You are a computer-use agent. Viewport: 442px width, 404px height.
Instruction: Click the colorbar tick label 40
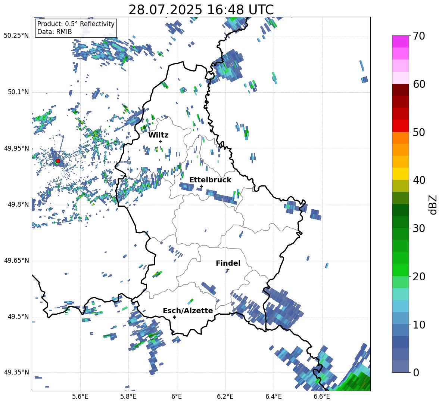pos(419,180)
